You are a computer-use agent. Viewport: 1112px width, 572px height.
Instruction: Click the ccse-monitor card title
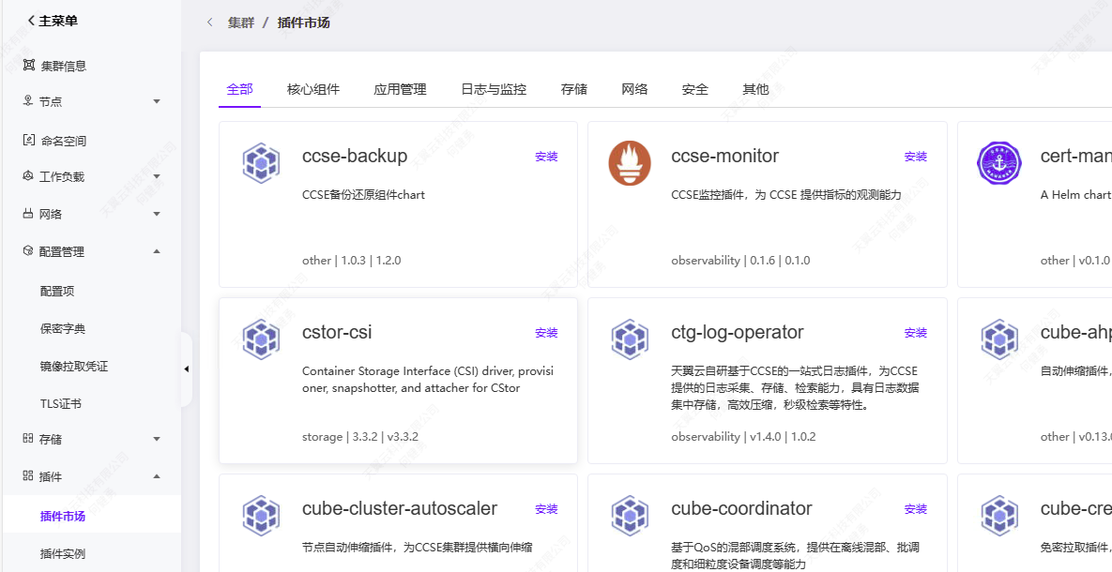[724, 156]
